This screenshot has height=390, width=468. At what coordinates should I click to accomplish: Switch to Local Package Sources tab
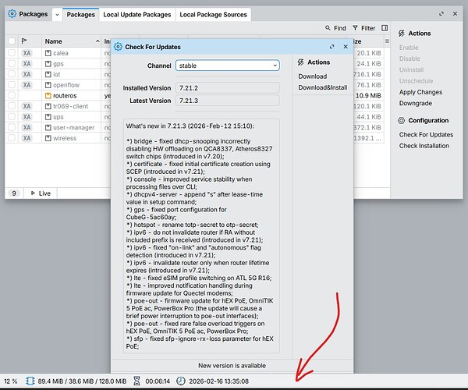pos(213,15)
